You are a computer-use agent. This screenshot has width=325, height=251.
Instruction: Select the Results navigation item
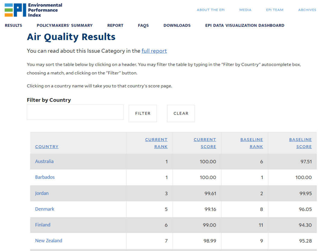pyautogui.click(x=14, y=26)
